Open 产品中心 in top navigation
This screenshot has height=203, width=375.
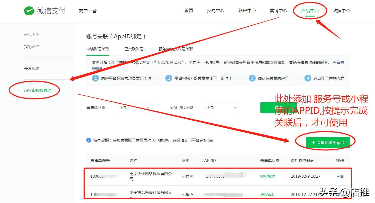310,11
